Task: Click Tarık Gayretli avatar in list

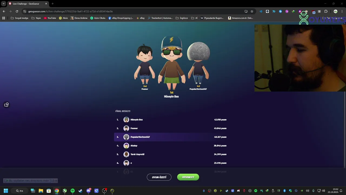Action: [126, 154]
